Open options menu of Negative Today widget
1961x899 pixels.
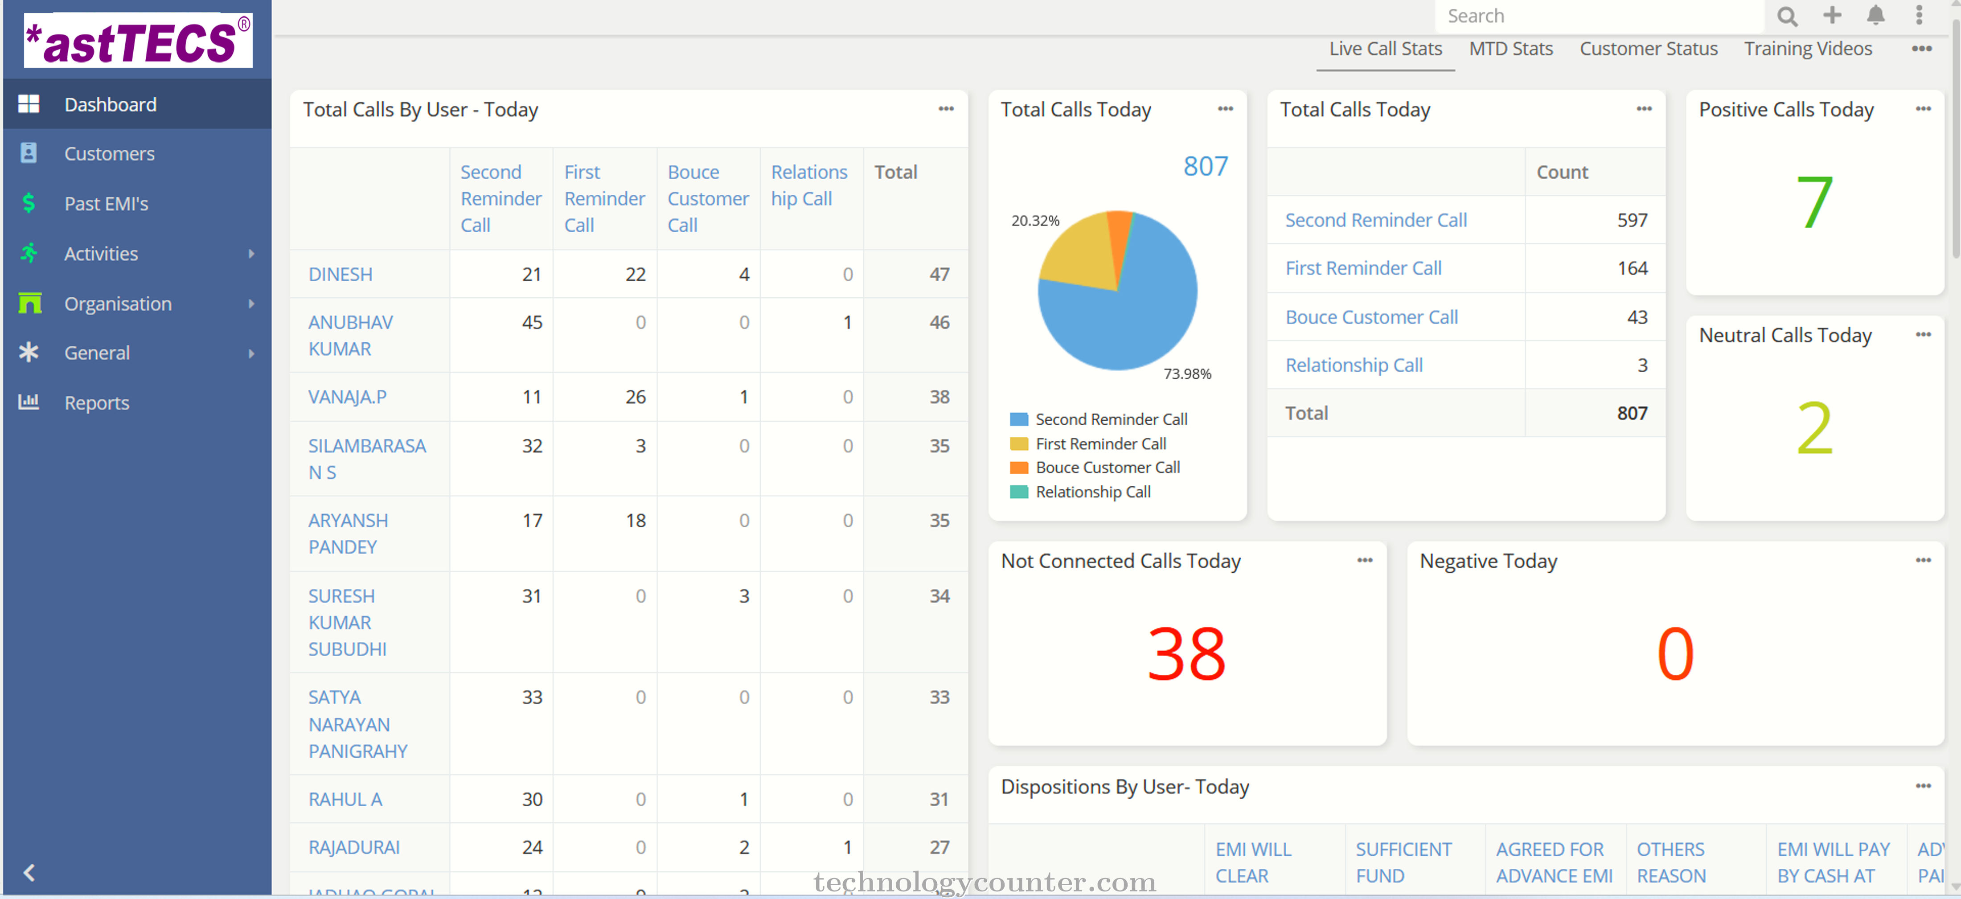coord(1923,560)
